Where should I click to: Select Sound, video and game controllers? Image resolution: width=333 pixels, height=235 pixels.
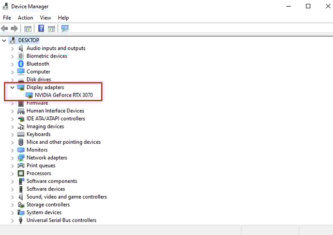coord(66,197)
